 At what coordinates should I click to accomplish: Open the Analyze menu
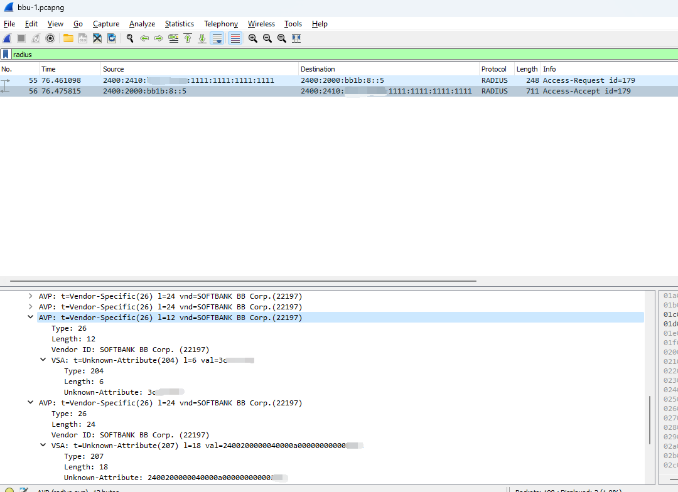[142, 24]
